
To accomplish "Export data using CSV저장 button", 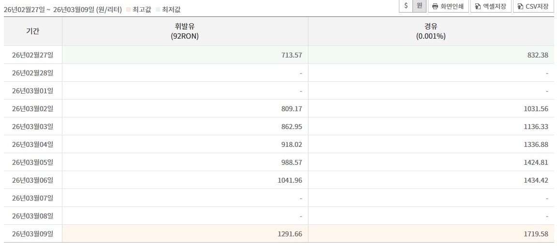I will click(x=533, y=6).
